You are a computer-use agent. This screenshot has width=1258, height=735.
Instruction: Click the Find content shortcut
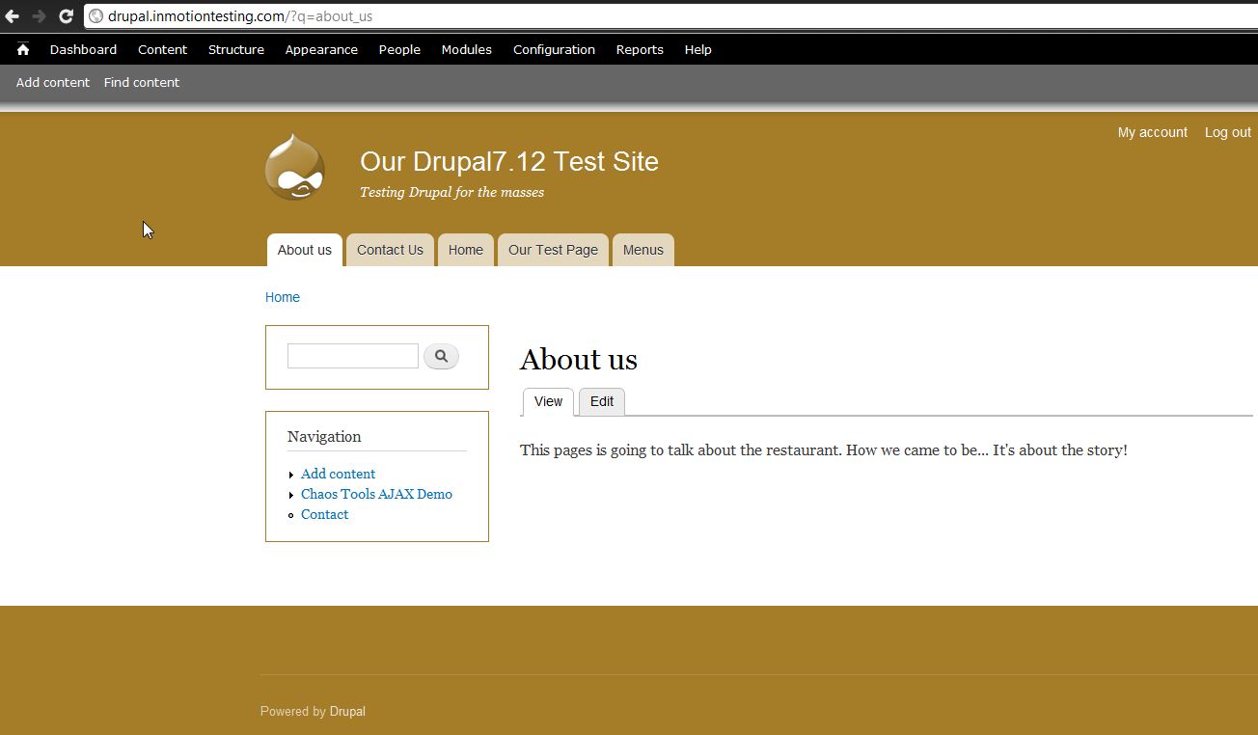[141, 82]
